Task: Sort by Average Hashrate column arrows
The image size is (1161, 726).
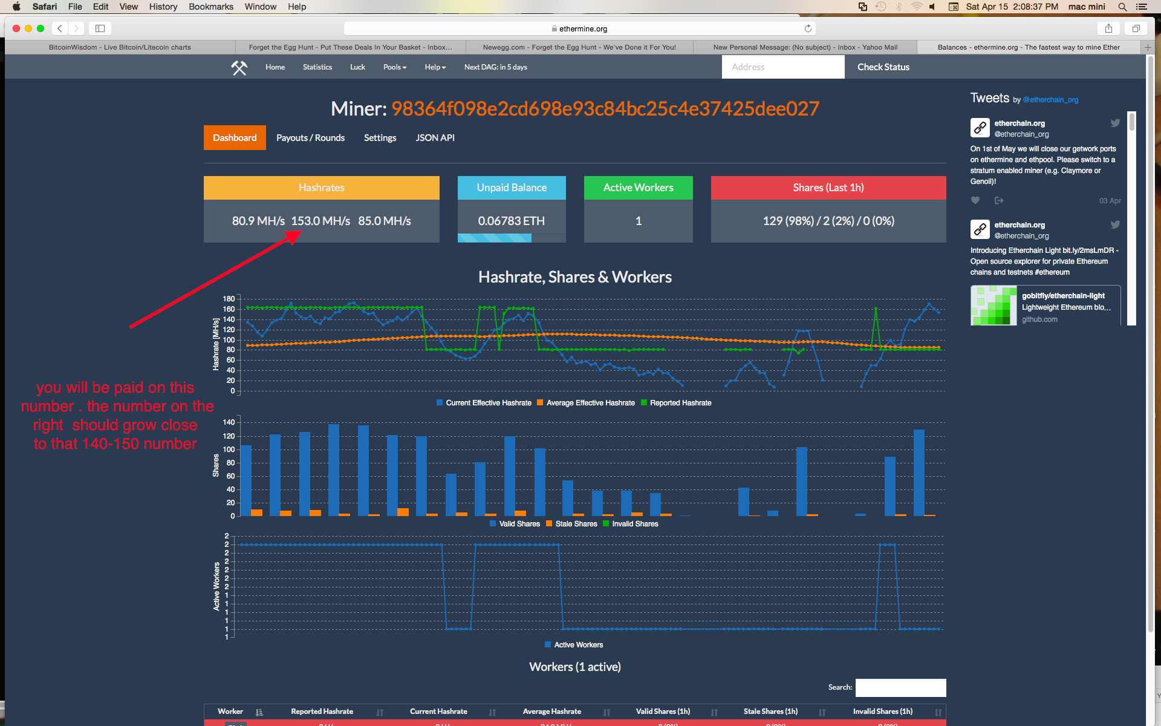Action: (x=607, y=712)
